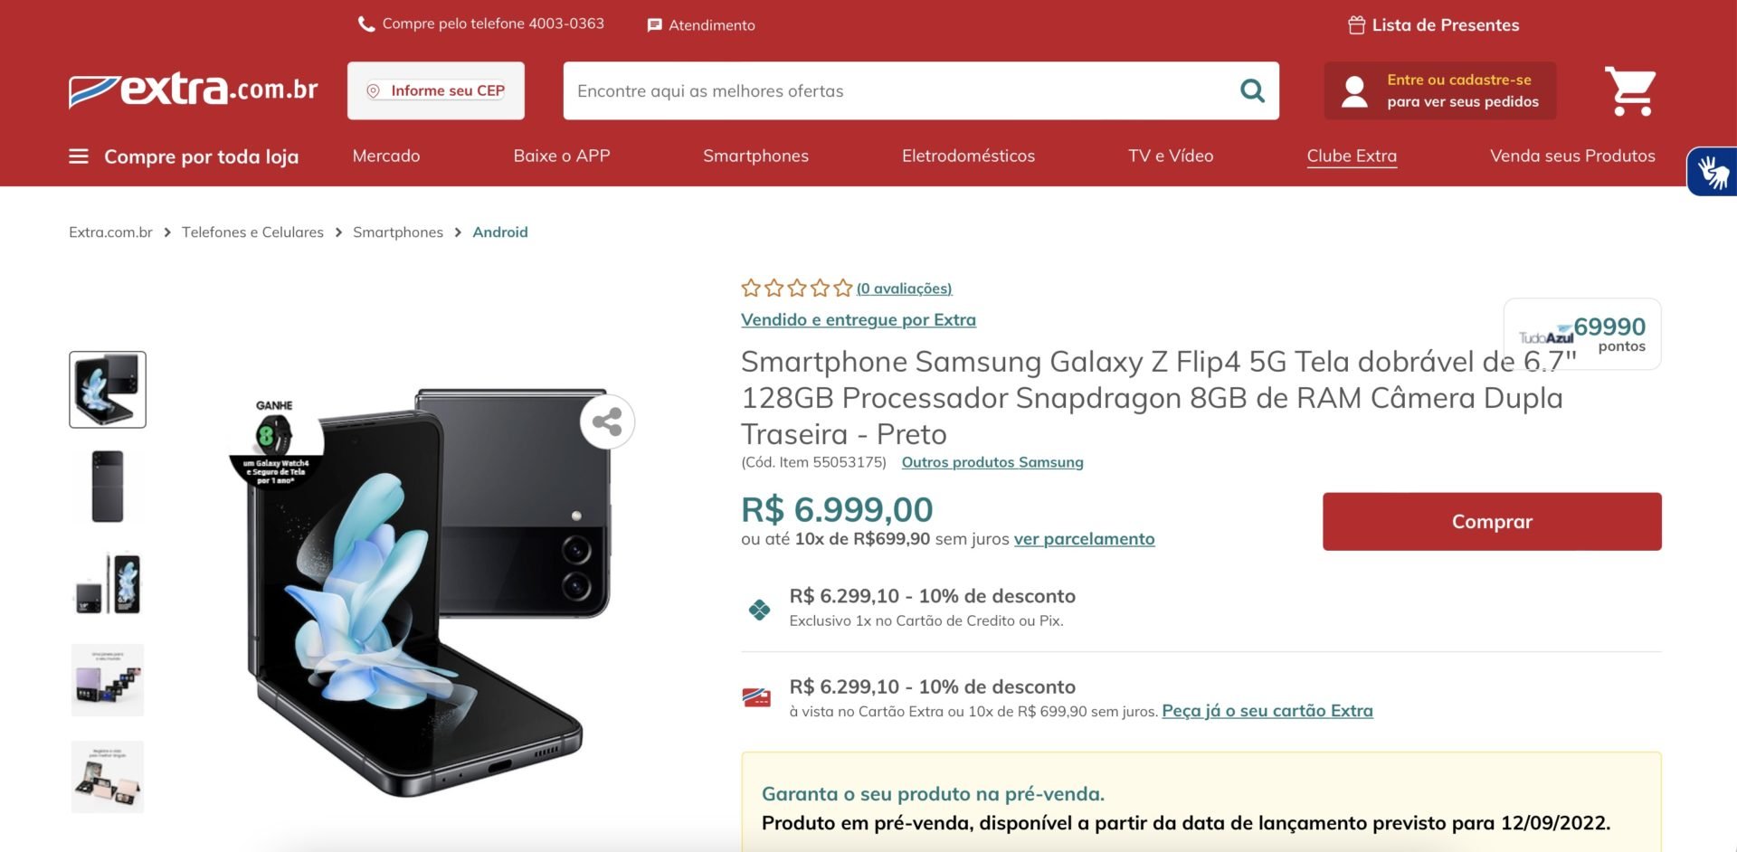1737x852 pixels.
Task: Click the Atendimento chat icon
Action: tap(654, 25)
